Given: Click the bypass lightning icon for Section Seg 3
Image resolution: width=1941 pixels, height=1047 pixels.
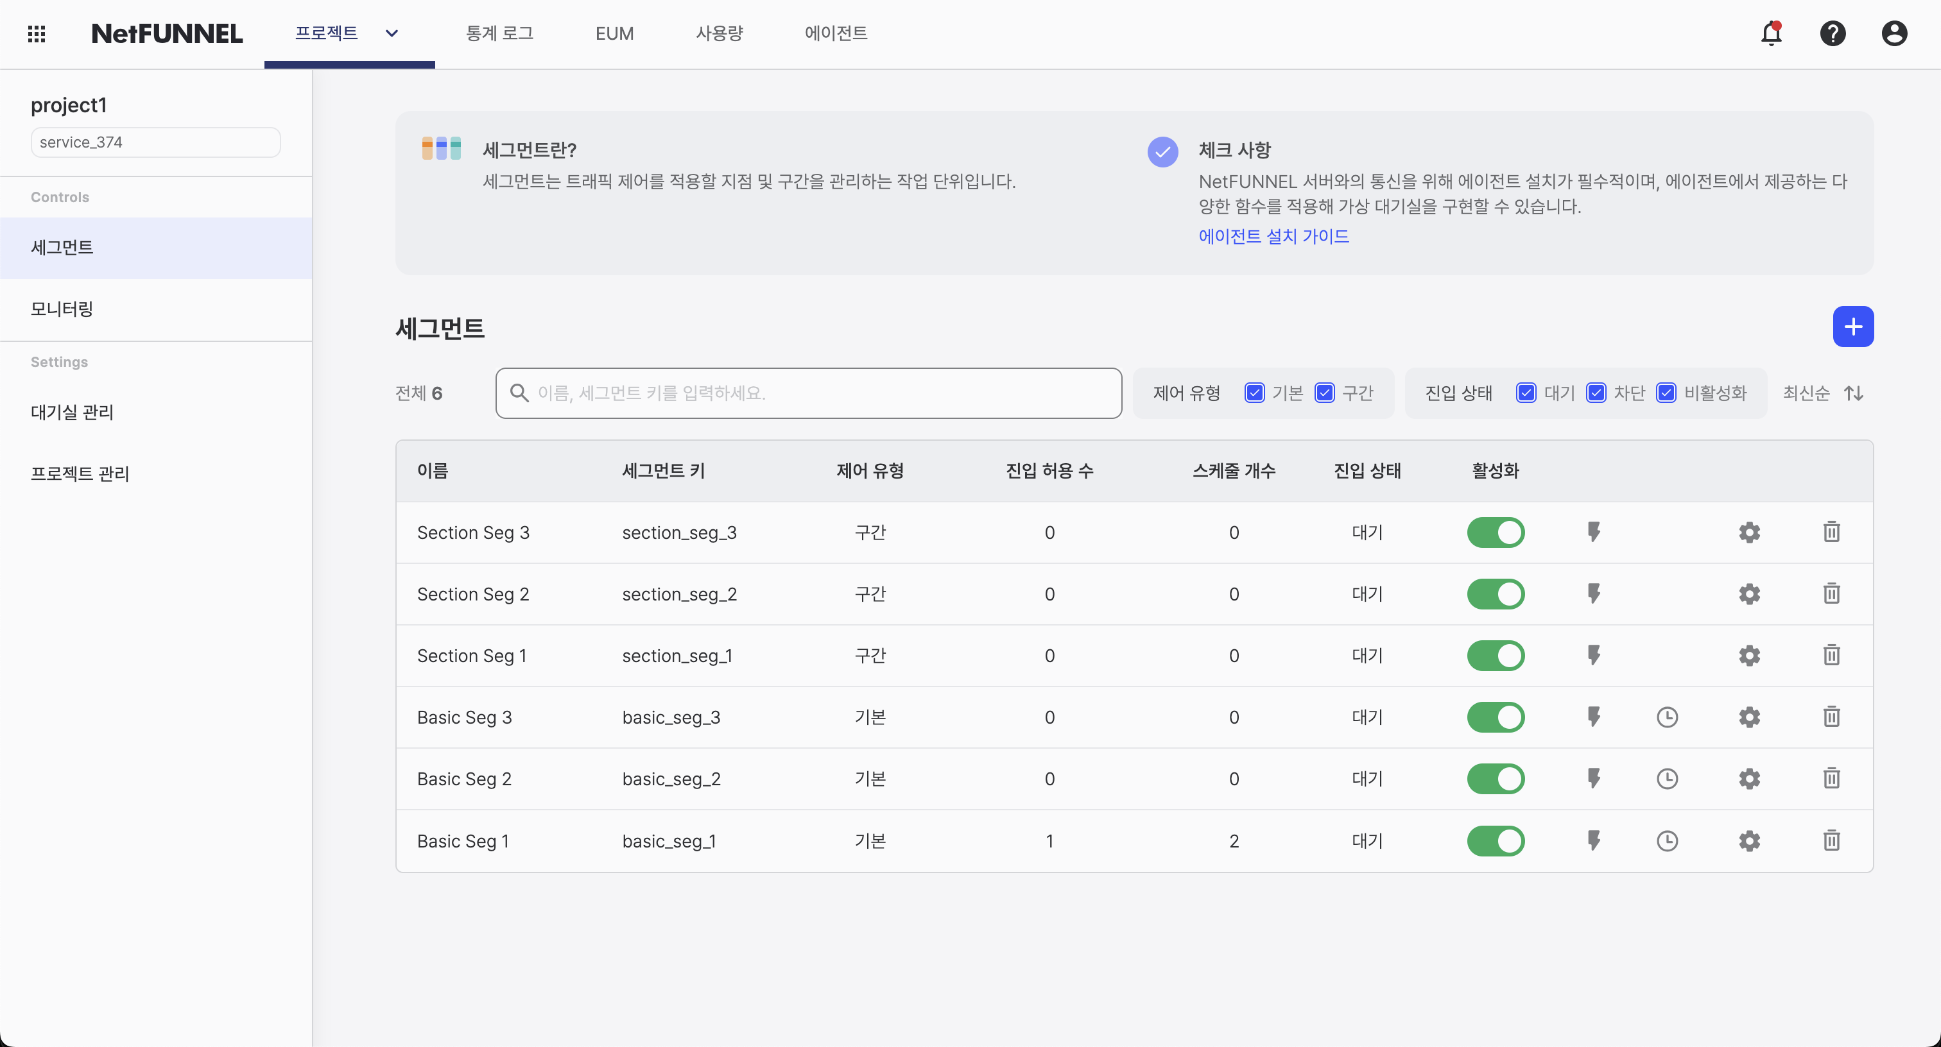Looking at the screenshot, I should pyautogui.click(x=1594, y=532).
